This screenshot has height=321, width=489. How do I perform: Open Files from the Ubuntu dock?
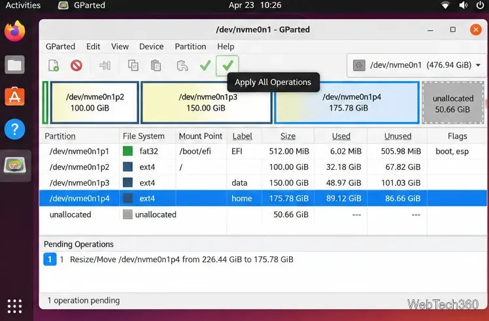(14, 65)
